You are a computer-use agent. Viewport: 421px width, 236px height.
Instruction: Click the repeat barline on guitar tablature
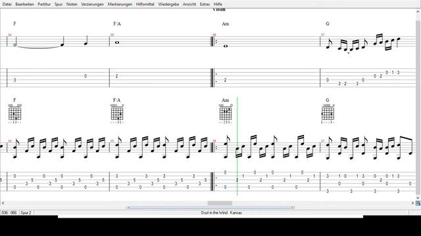click(x=214, y=182)
